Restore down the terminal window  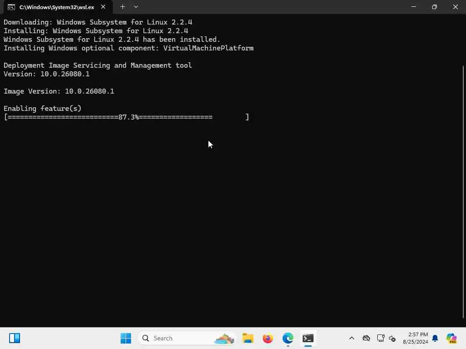click(x=434, y=6)
